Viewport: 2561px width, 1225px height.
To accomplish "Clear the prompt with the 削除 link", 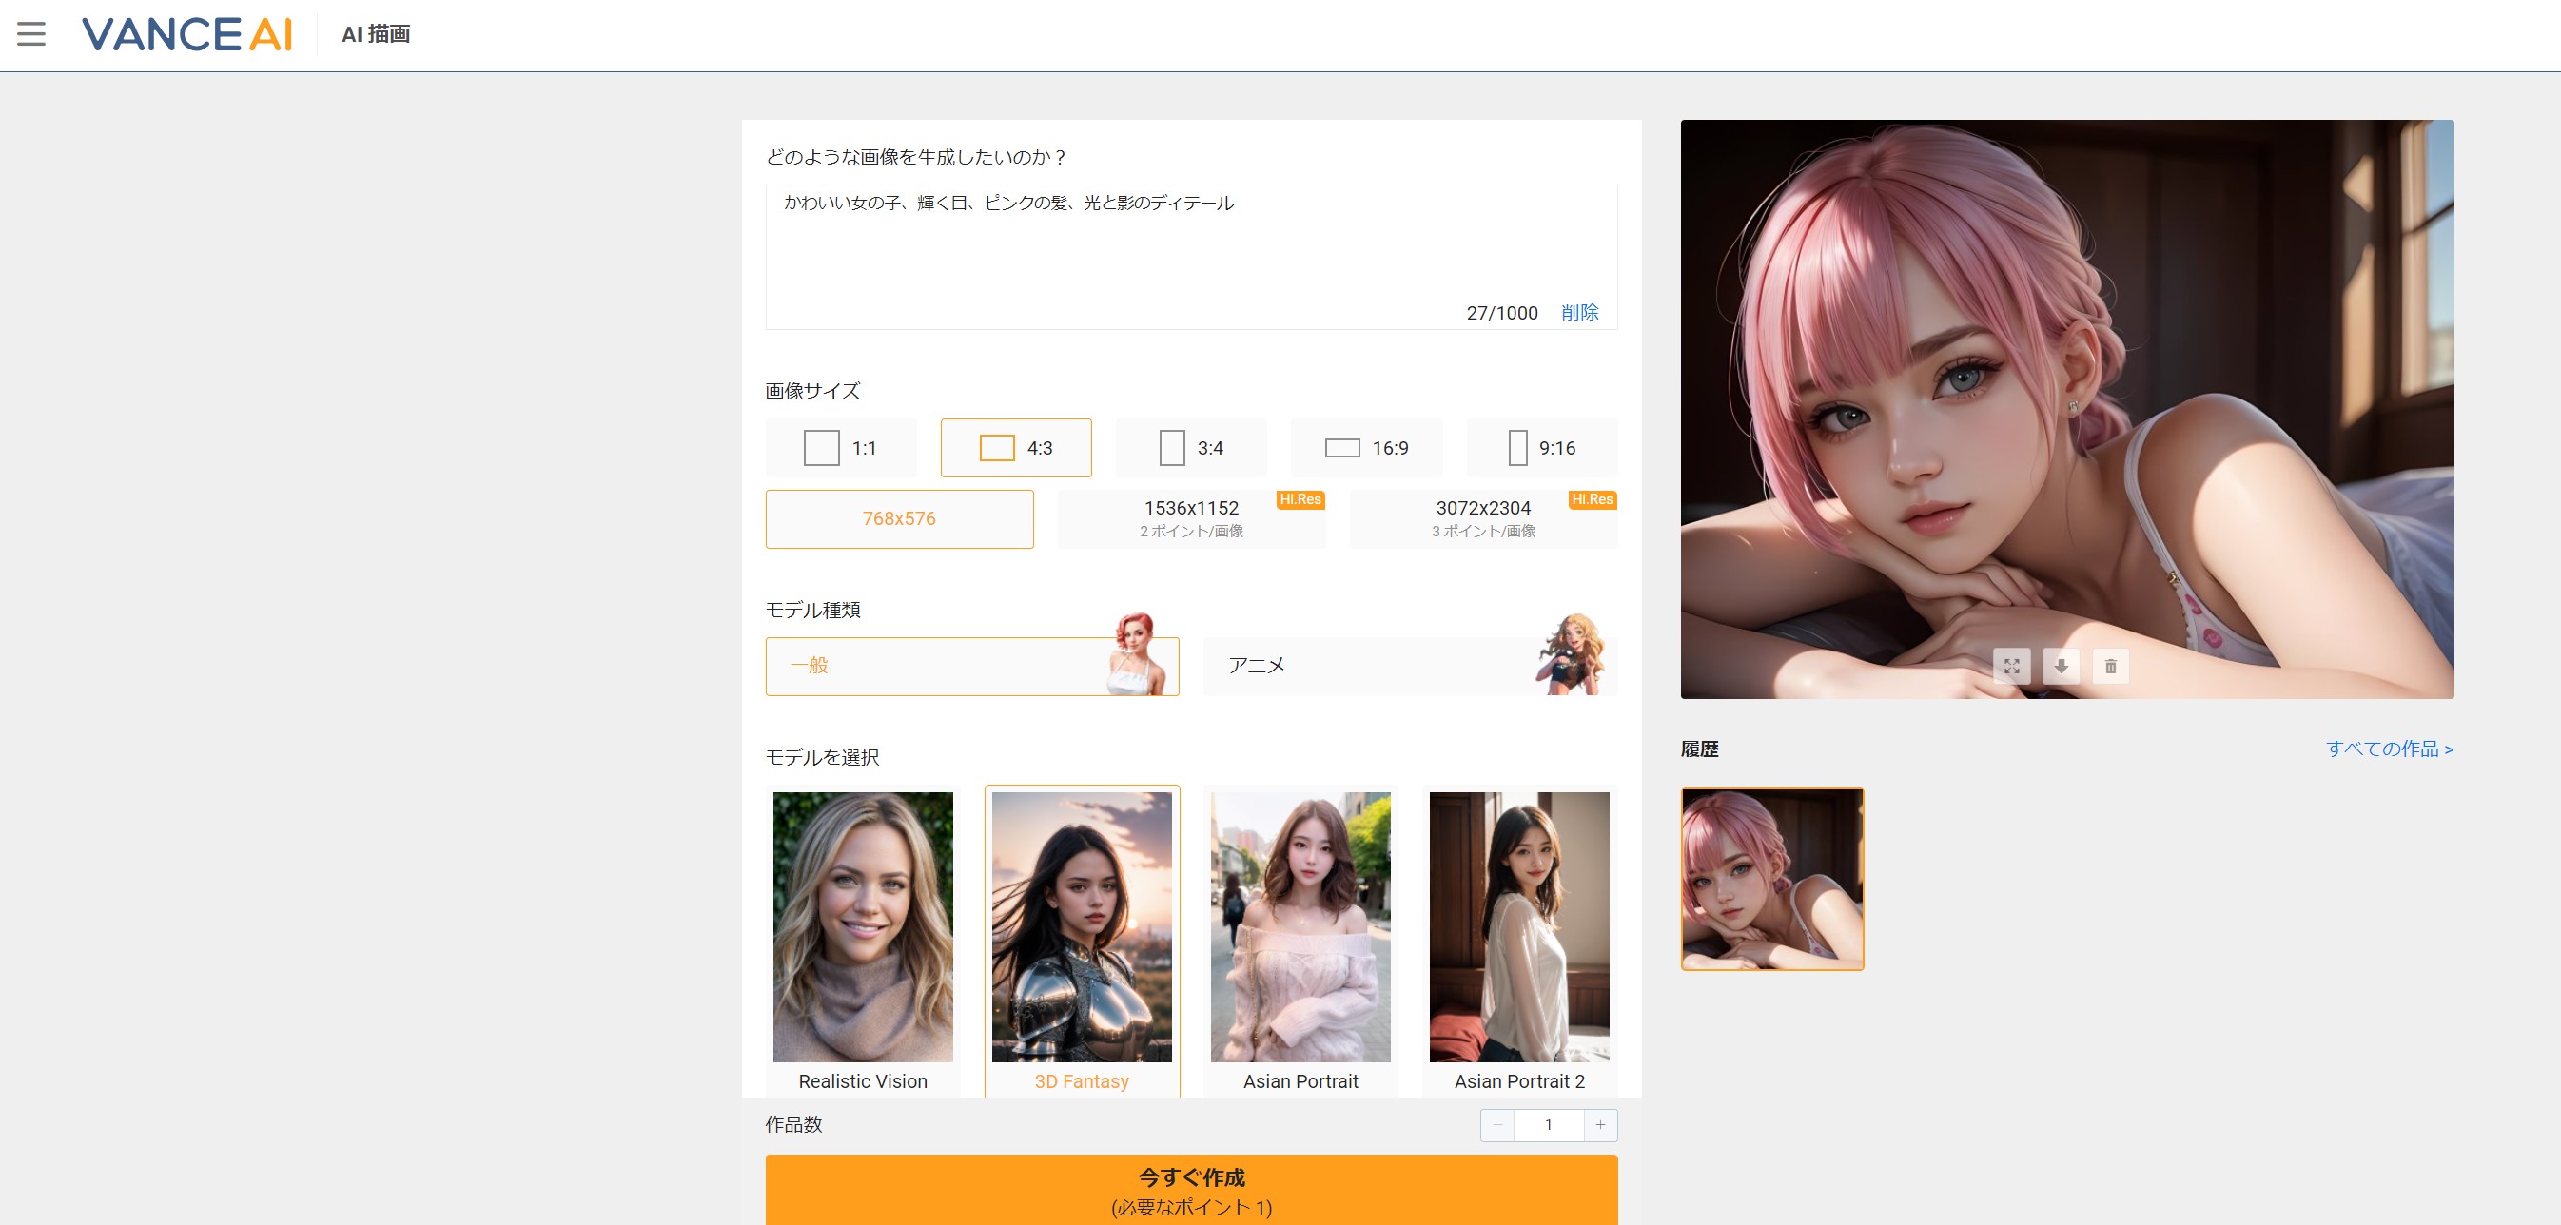I will 1579,311.
